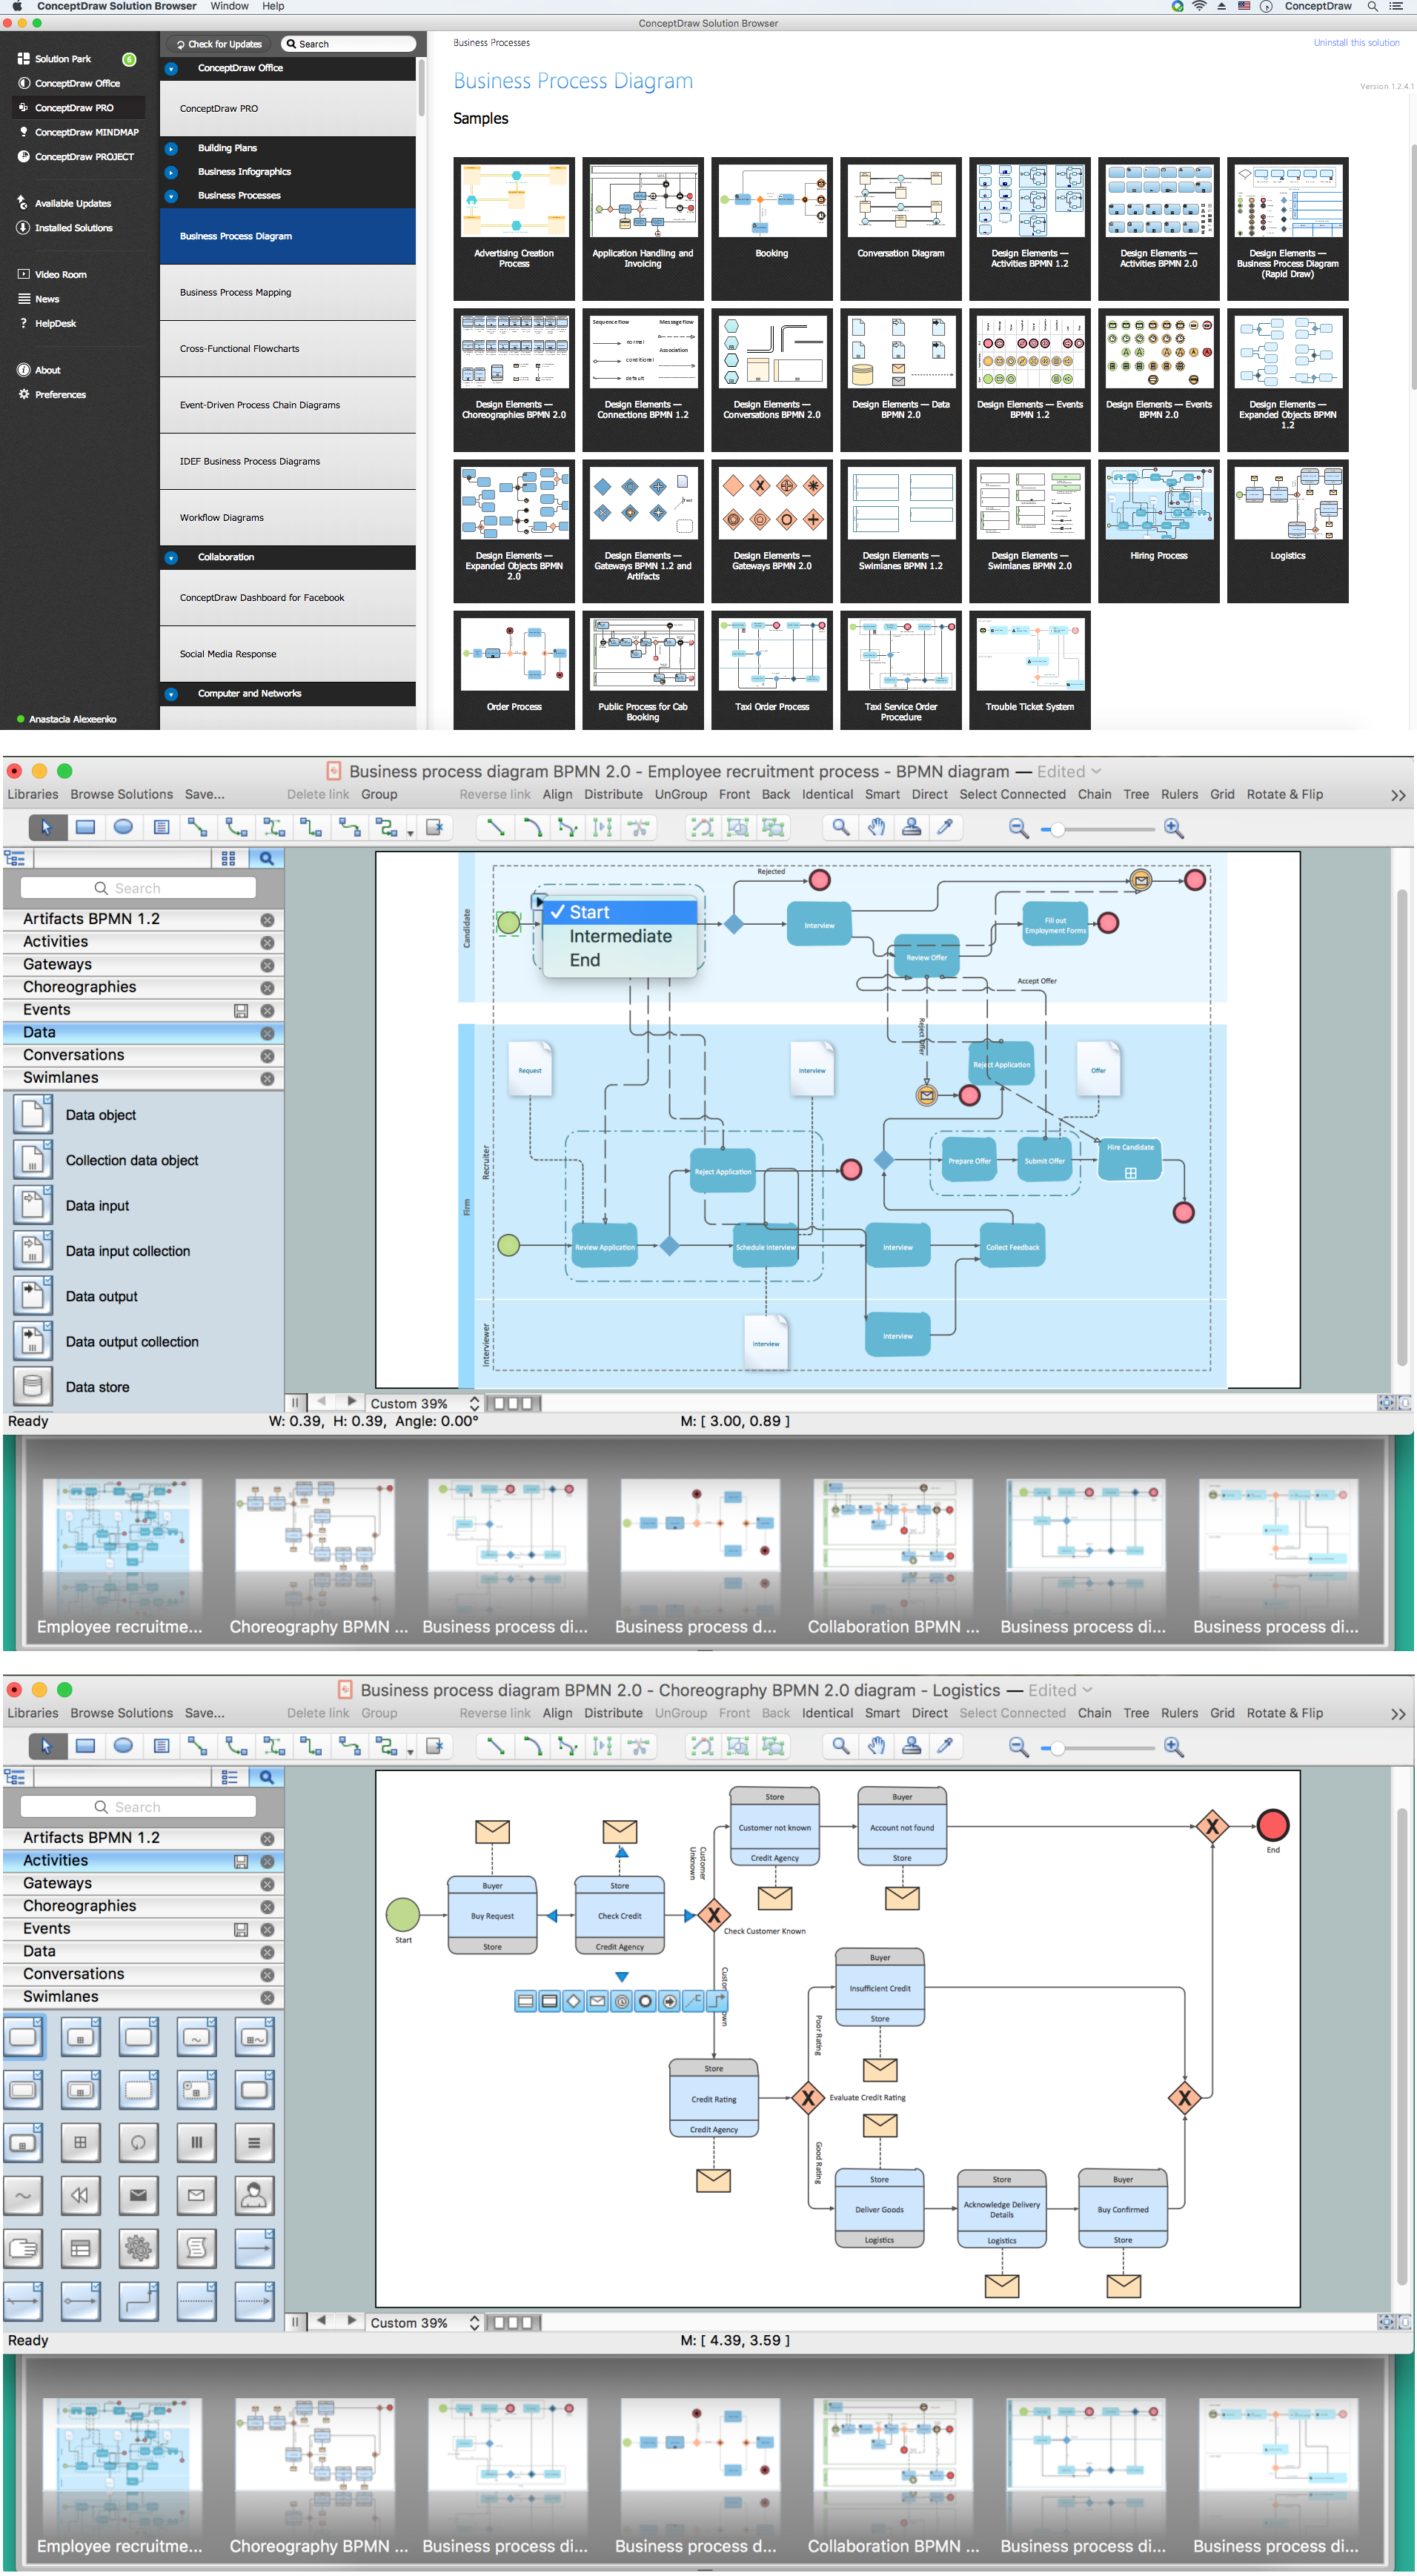Toggle Rulers in Choreography window toolbar
The image size is (1417, 2576).
point(1179,1713)
